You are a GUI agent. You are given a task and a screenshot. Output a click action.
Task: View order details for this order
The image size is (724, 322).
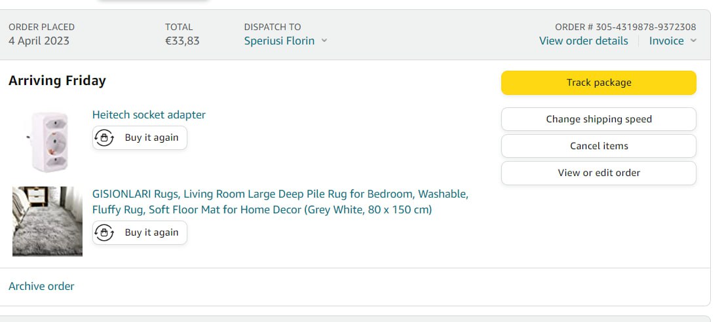pos(584,41)
